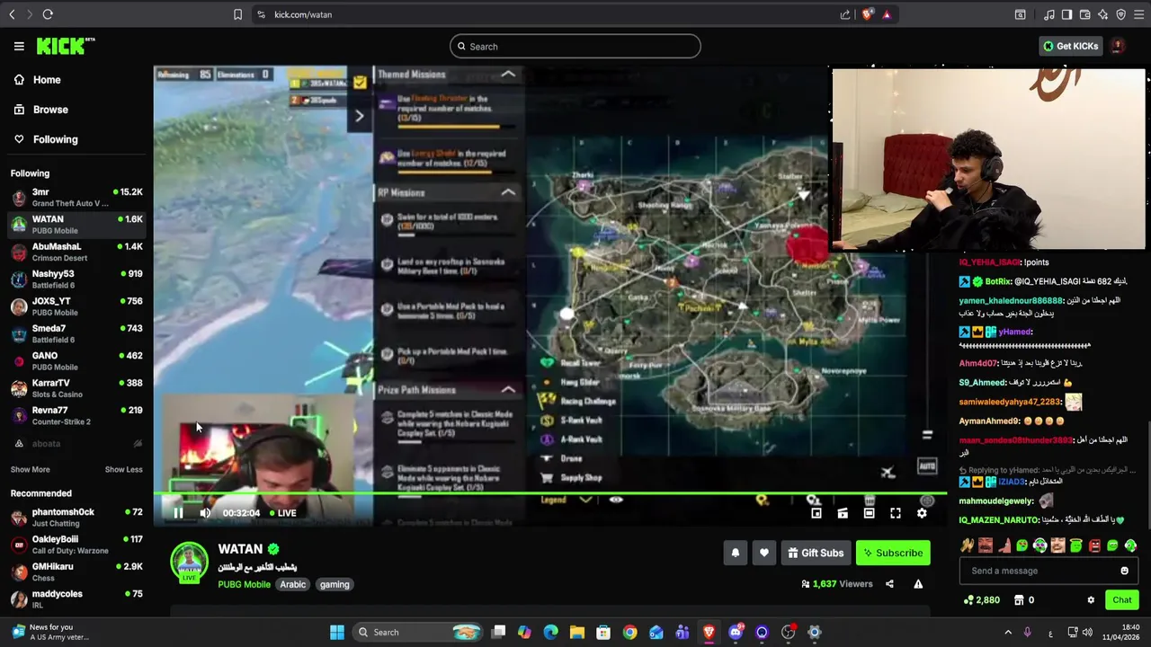Open the Brave VPN shield icon
1151x647 pixels.
point(1120,14)
